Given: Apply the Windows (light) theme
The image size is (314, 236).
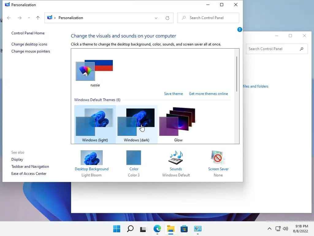Looking at the screenshot, I should click(95, 124).
